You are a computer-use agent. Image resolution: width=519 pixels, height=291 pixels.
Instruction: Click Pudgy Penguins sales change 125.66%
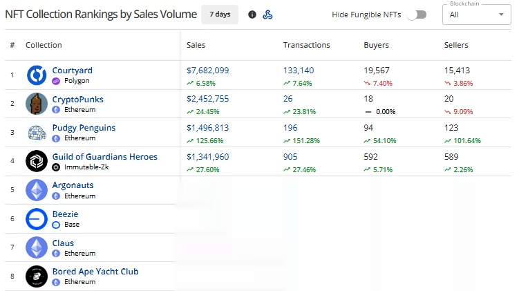tap(205, 141)
